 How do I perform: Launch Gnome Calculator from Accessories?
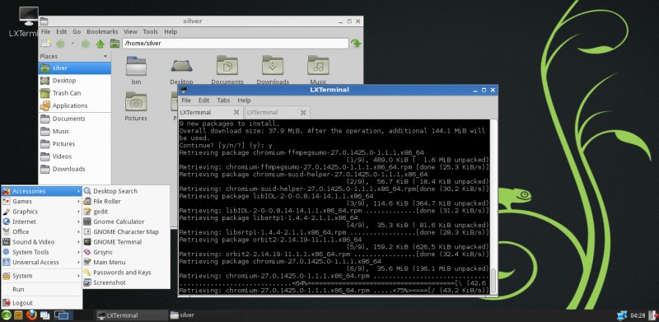tap(126, 222)
